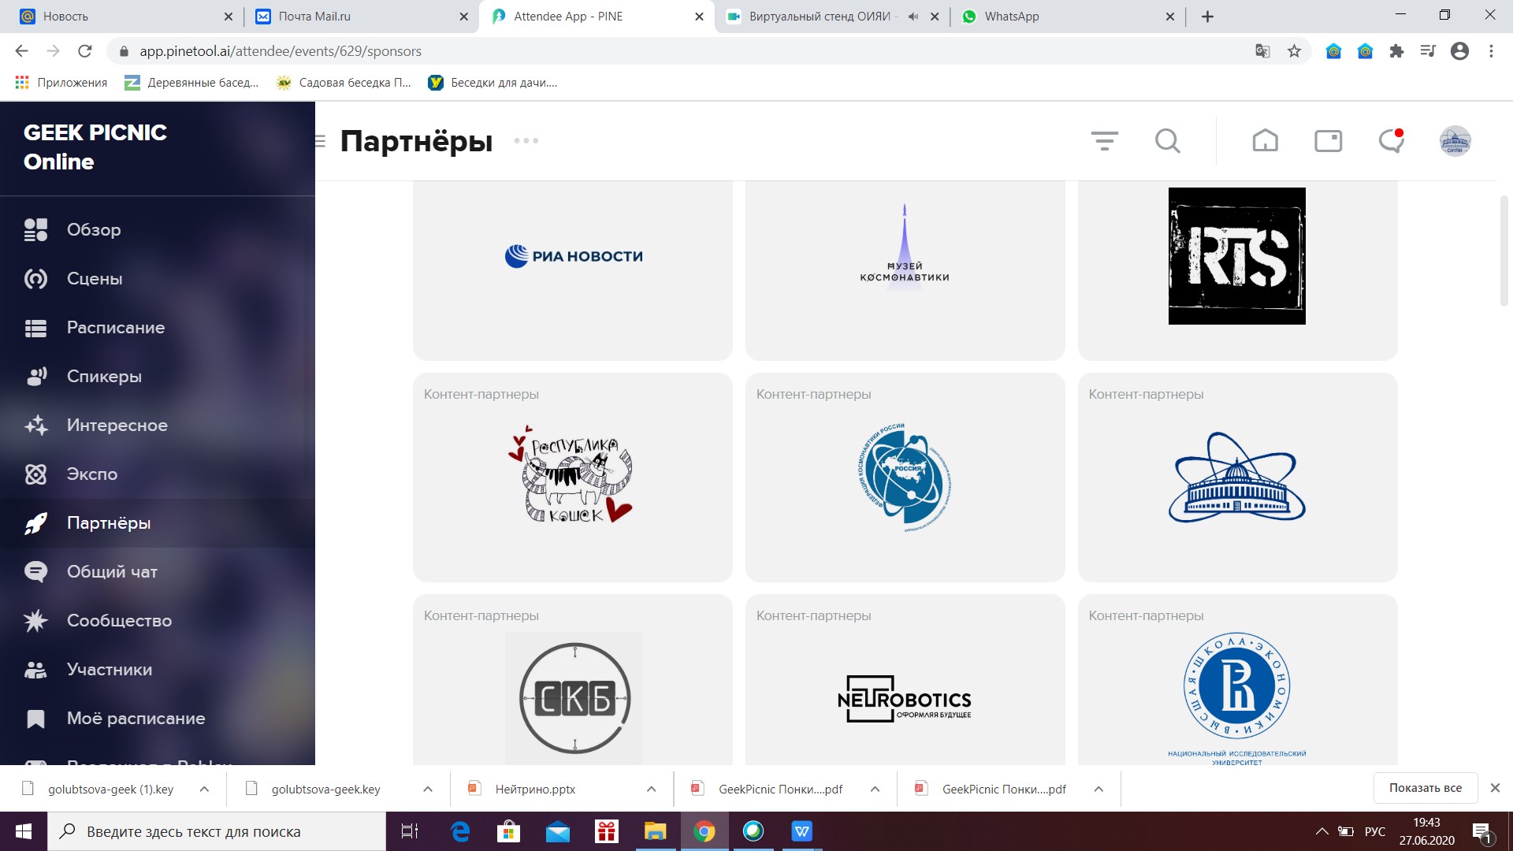Open Расписание in the sidebar
This screenshot has height=851, width=1513.
(x=115, y=327)
